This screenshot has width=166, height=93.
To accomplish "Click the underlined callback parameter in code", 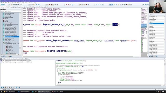I will click(109, 41).
